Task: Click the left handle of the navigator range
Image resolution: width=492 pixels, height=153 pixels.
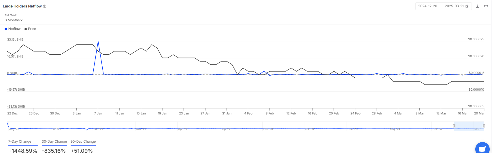Action: pos(454,126)
